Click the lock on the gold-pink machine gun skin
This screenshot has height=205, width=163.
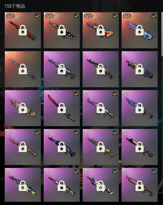[x=23, y=108]
